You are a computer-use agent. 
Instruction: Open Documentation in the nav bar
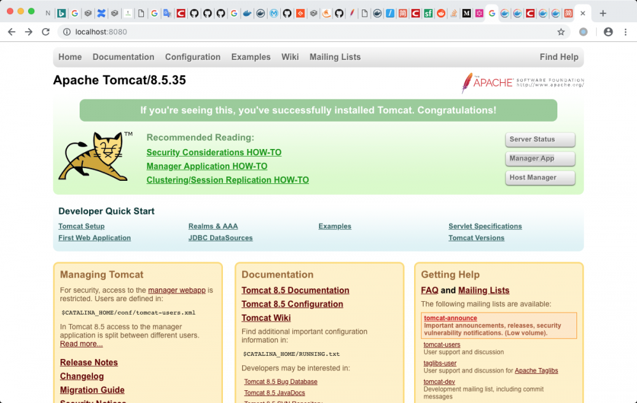(x=124, y=57)
